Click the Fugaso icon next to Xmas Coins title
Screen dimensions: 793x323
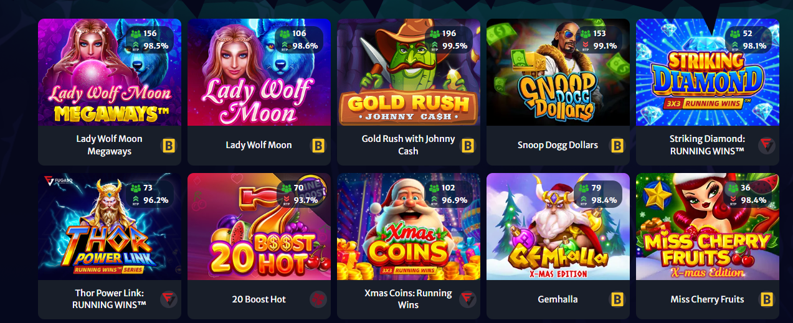(468, 299)
